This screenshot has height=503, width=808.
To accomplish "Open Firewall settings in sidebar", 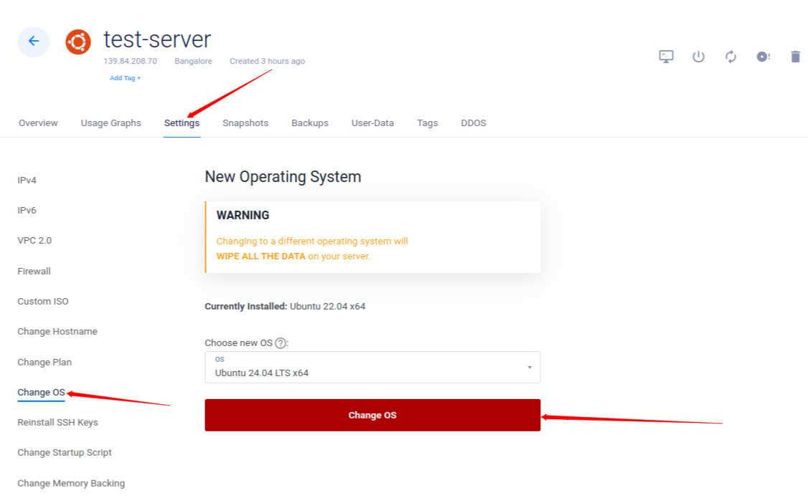I will coord(34,271).
